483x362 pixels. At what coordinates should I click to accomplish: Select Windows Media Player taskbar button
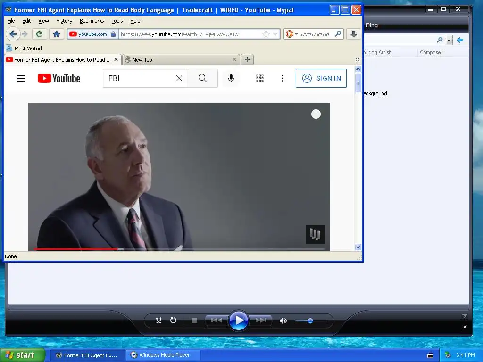[x=163, y=355]
